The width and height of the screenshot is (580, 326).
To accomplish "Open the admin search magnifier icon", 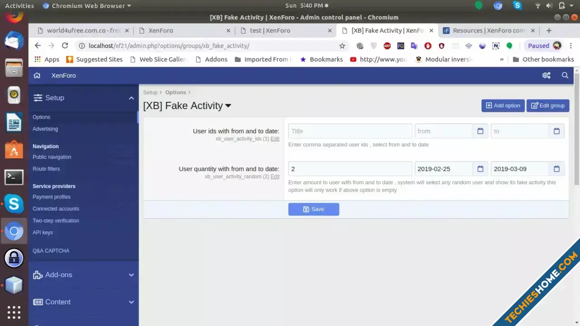I will (x=565, y=76).
